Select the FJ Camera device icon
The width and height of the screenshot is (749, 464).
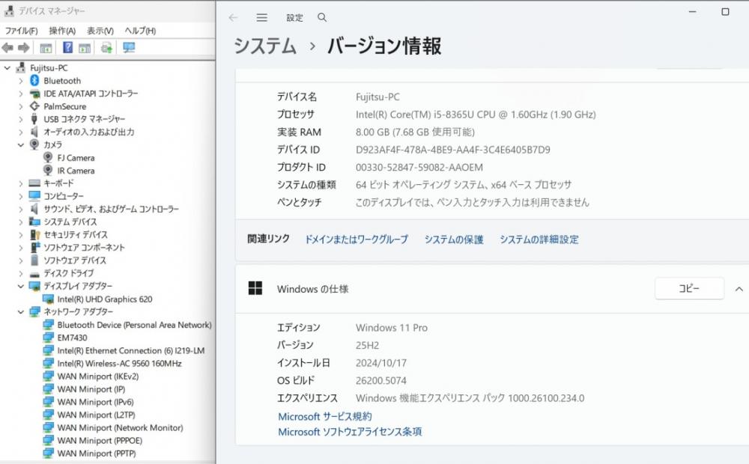pyautogui.click(x=48, y=157)
